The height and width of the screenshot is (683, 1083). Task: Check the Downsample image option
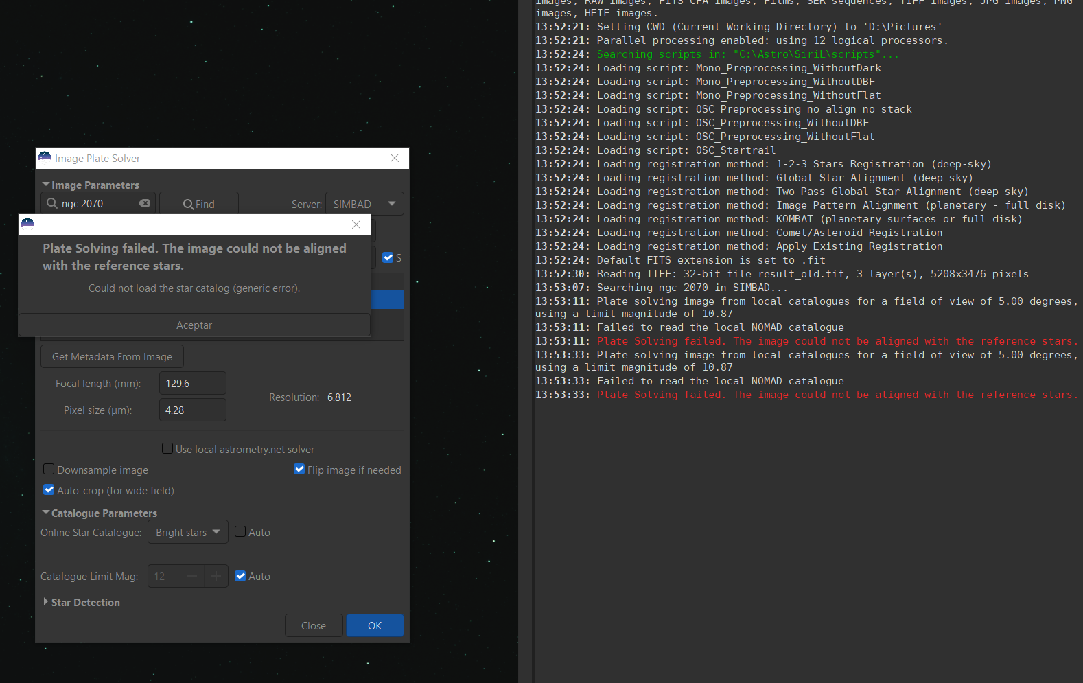49,470
